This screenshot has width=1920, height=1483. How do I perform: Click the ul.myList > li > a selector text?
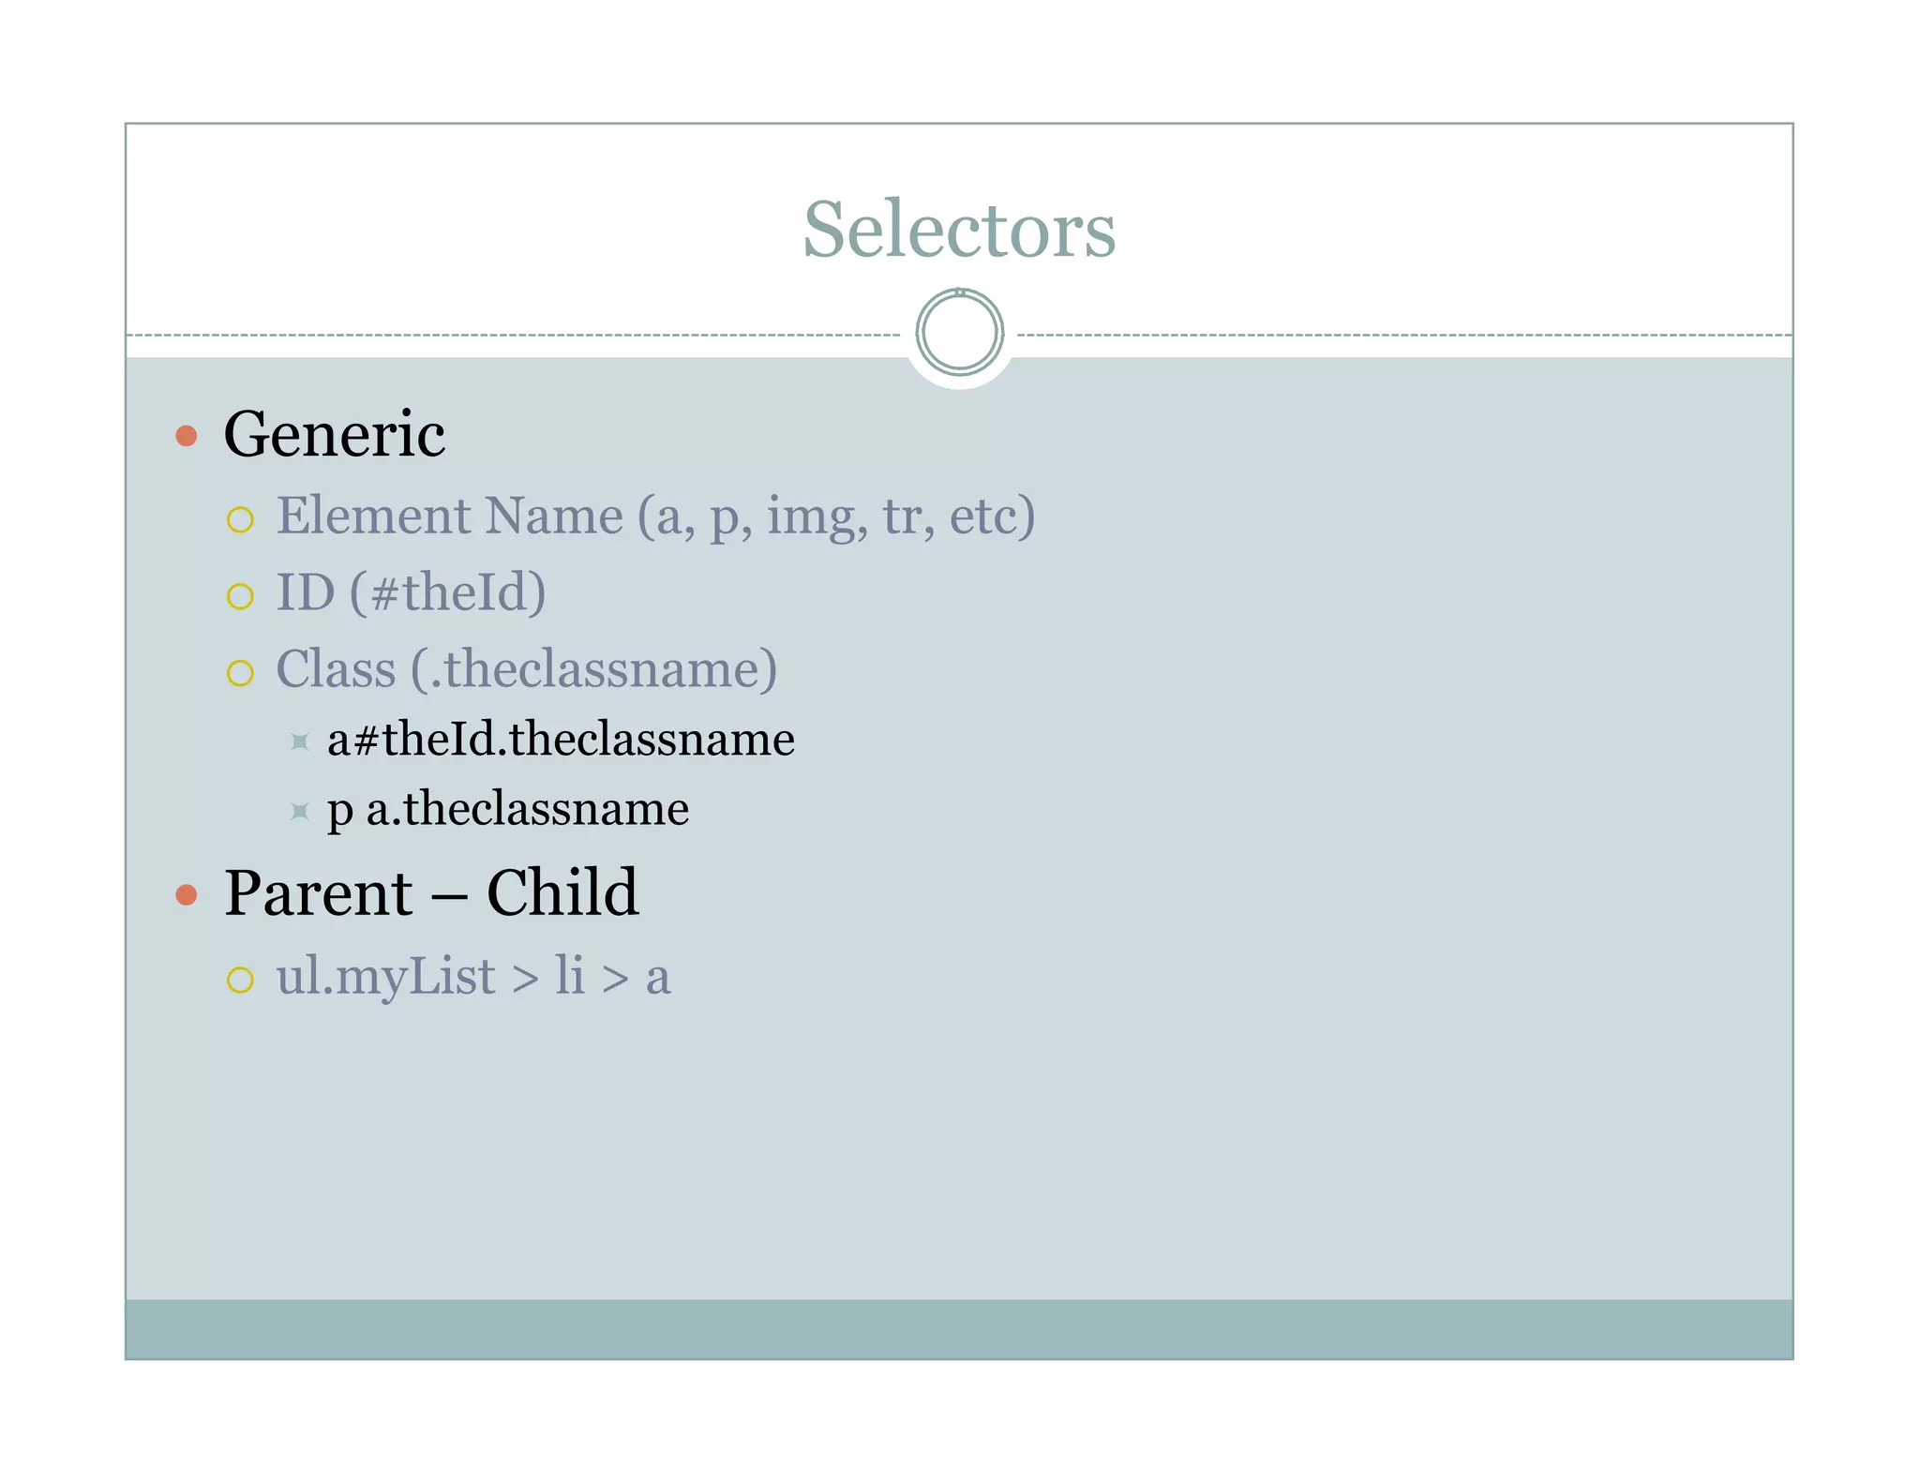pos(473,976)
